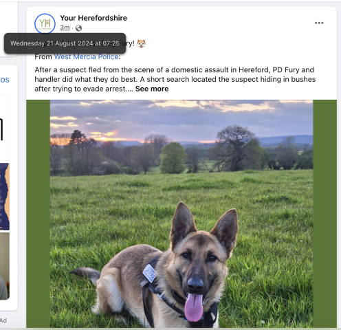Click the Wednesday 21 August 2024 tooltip
The image size is (341, 330).
(x=65, y=43)
